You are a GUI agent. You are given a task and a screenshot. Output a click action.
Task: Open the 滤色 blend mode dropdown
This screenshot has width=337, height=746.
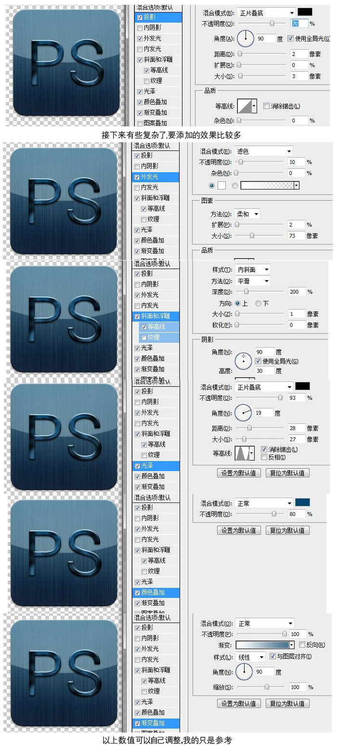(264, 151)
